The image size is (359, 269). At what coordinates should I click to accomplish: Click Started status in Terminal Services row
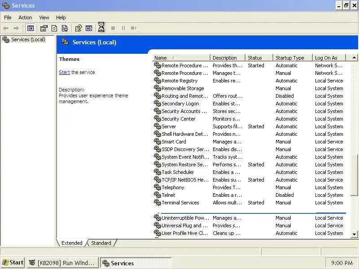pyautogui.click(x=256, y=203)
